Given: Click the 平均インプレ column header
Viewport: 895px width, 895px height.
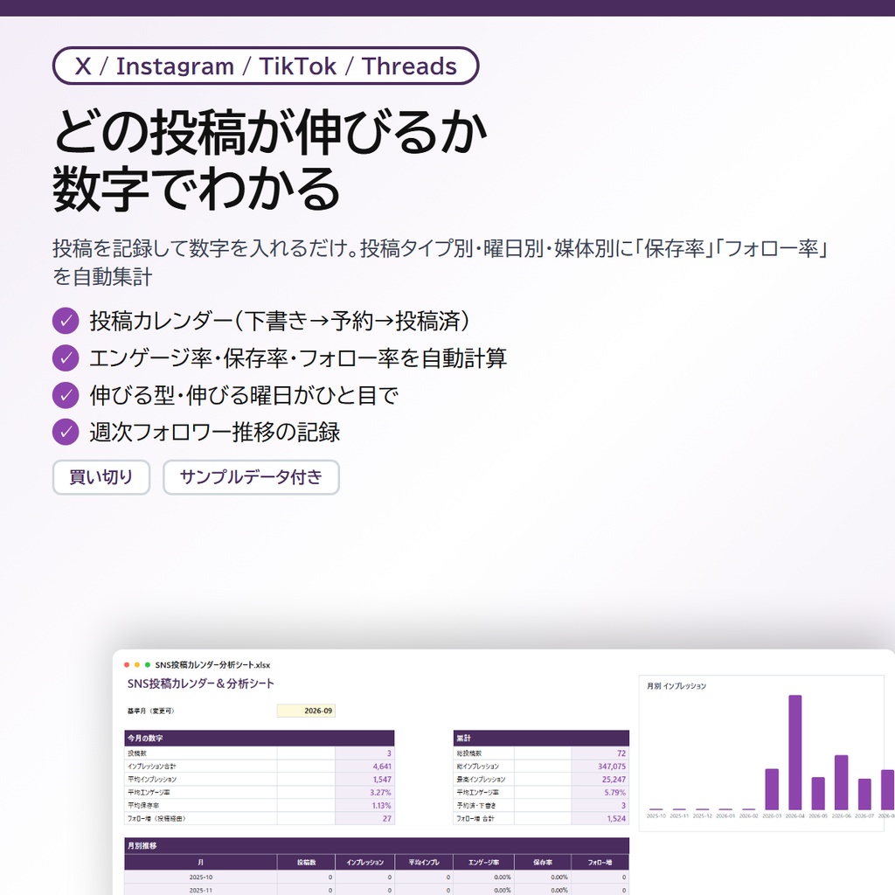Looking at the screenshot, I should [424, 863].
